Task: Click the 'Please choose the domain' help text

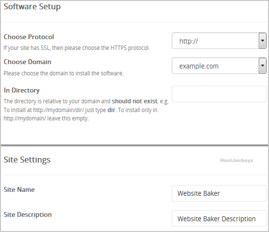Action: coord(64,73)
